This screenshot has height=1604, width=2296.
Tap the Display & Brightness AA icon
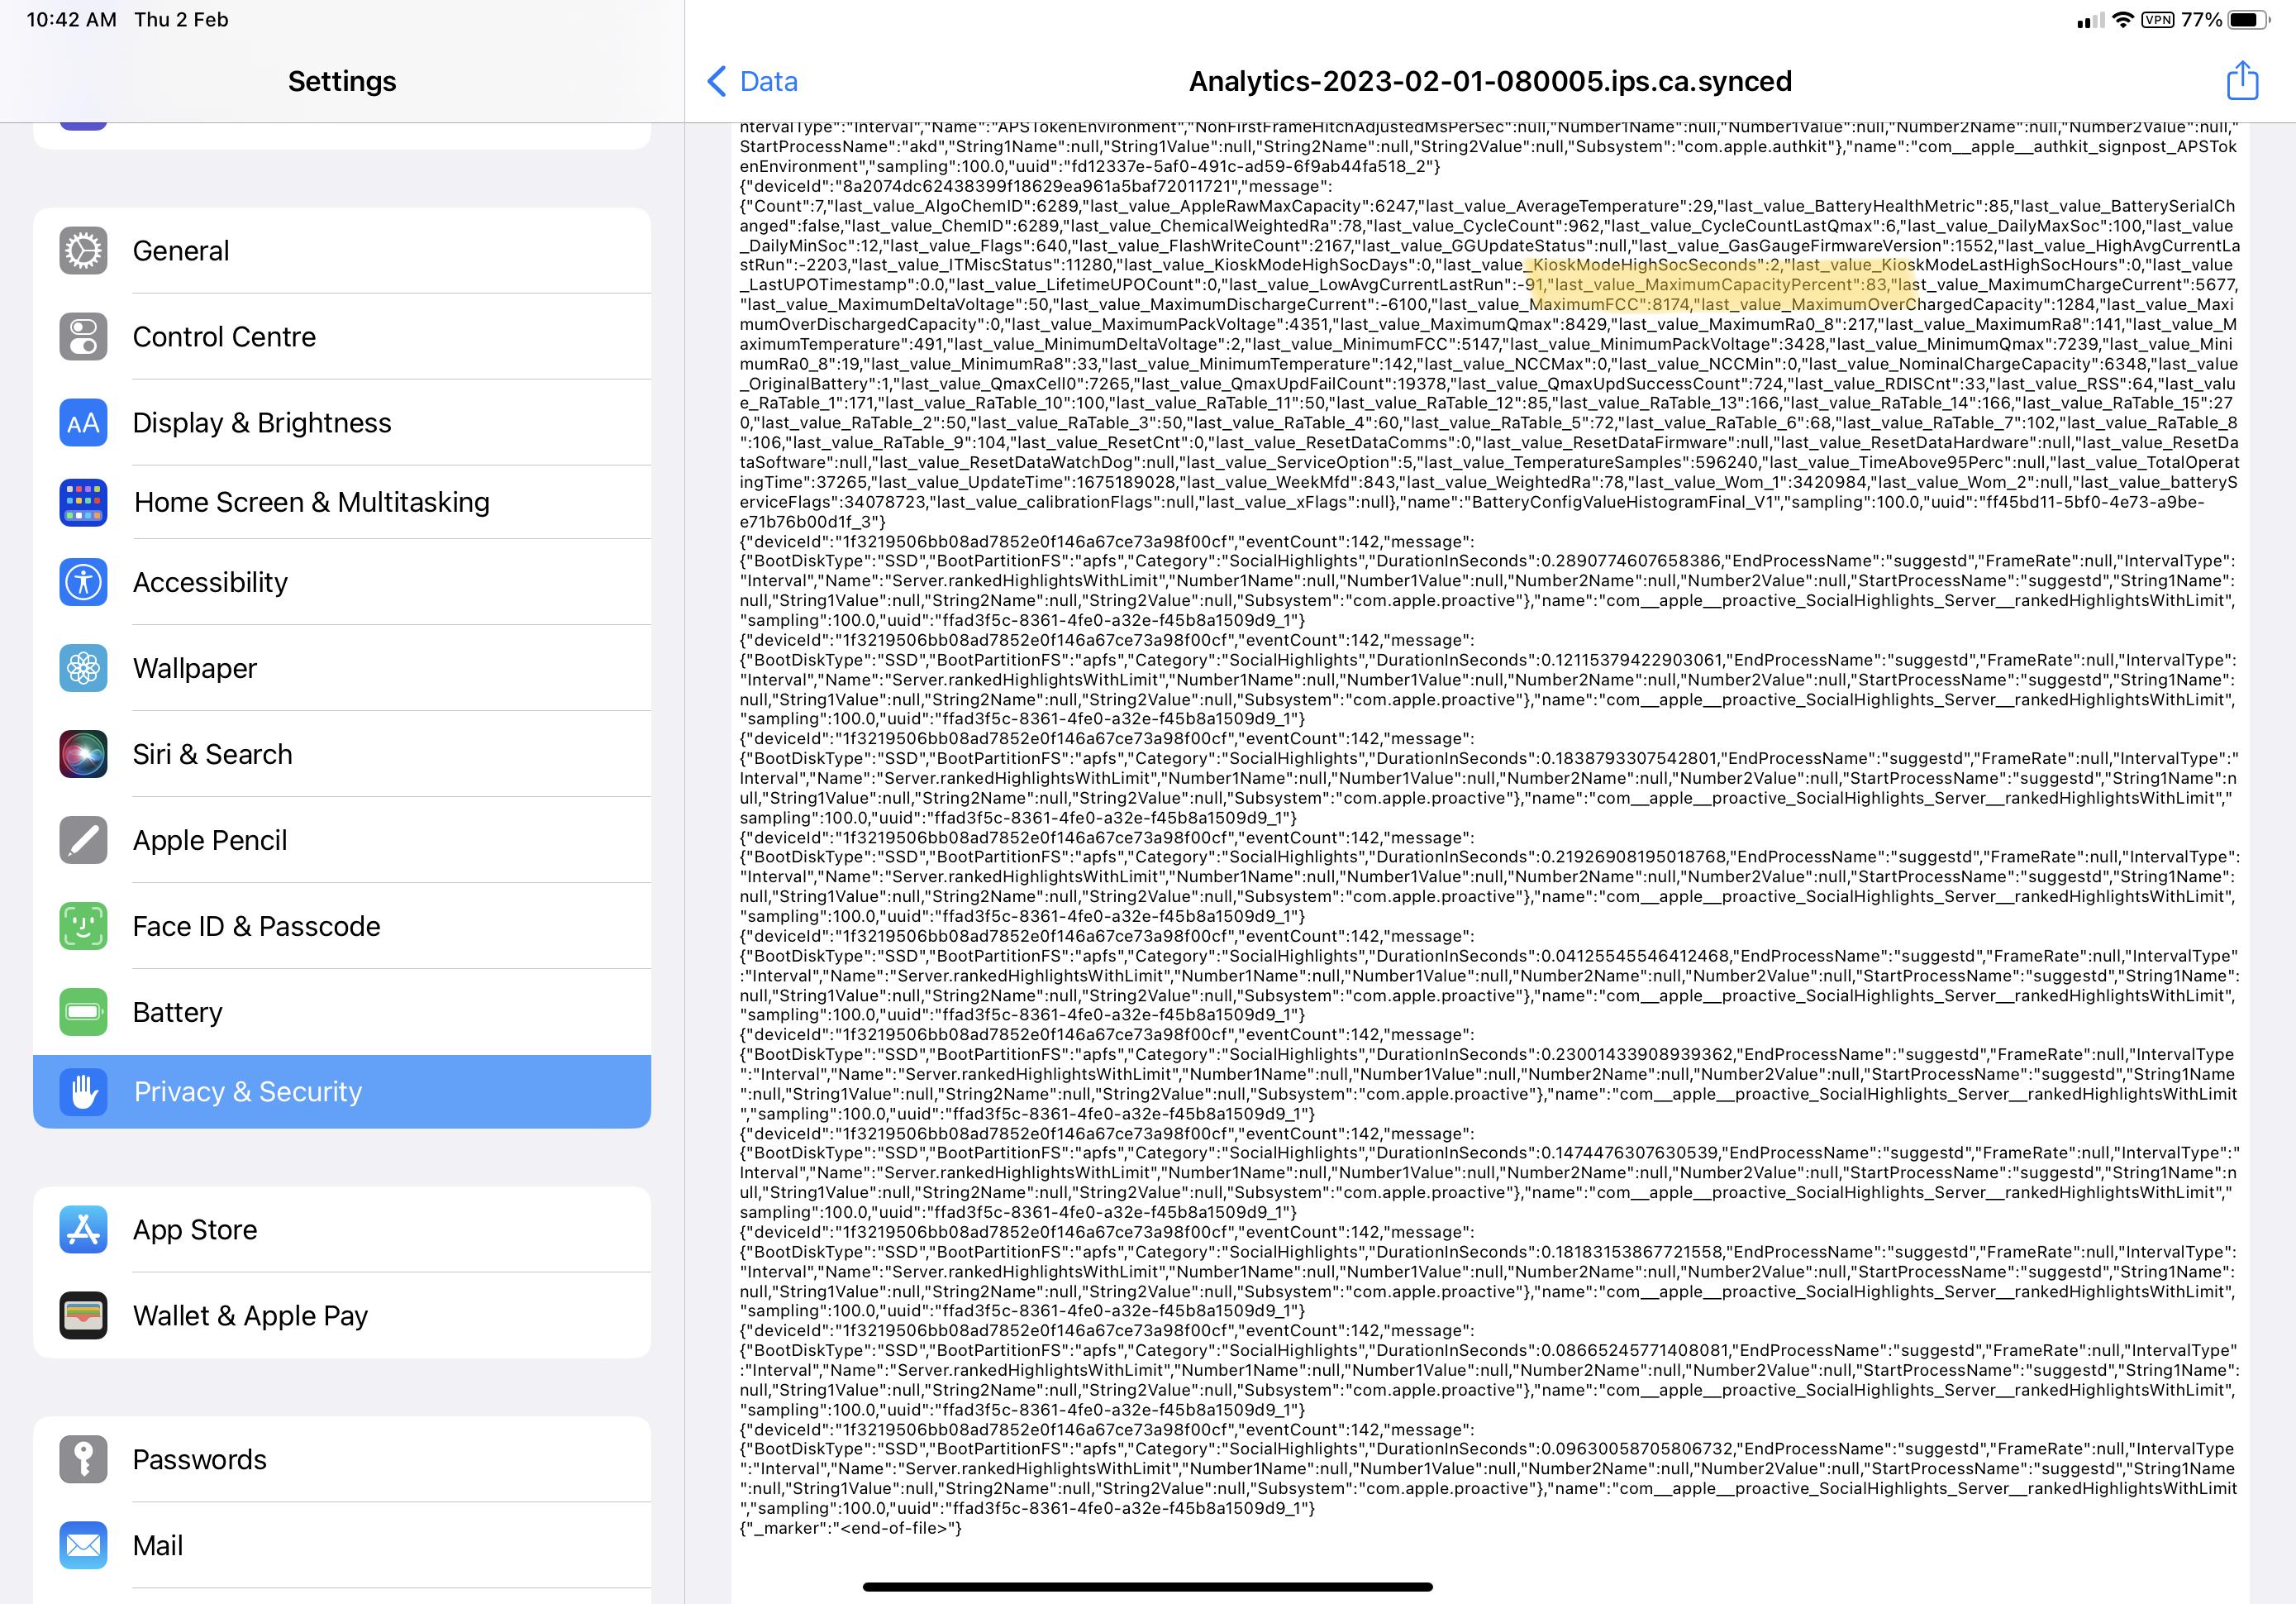[83, 422]
